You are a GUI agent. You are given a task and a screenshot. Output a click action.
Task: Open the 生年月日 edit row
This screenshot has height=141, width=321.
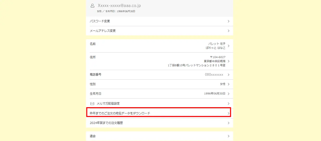pos(159,94)
